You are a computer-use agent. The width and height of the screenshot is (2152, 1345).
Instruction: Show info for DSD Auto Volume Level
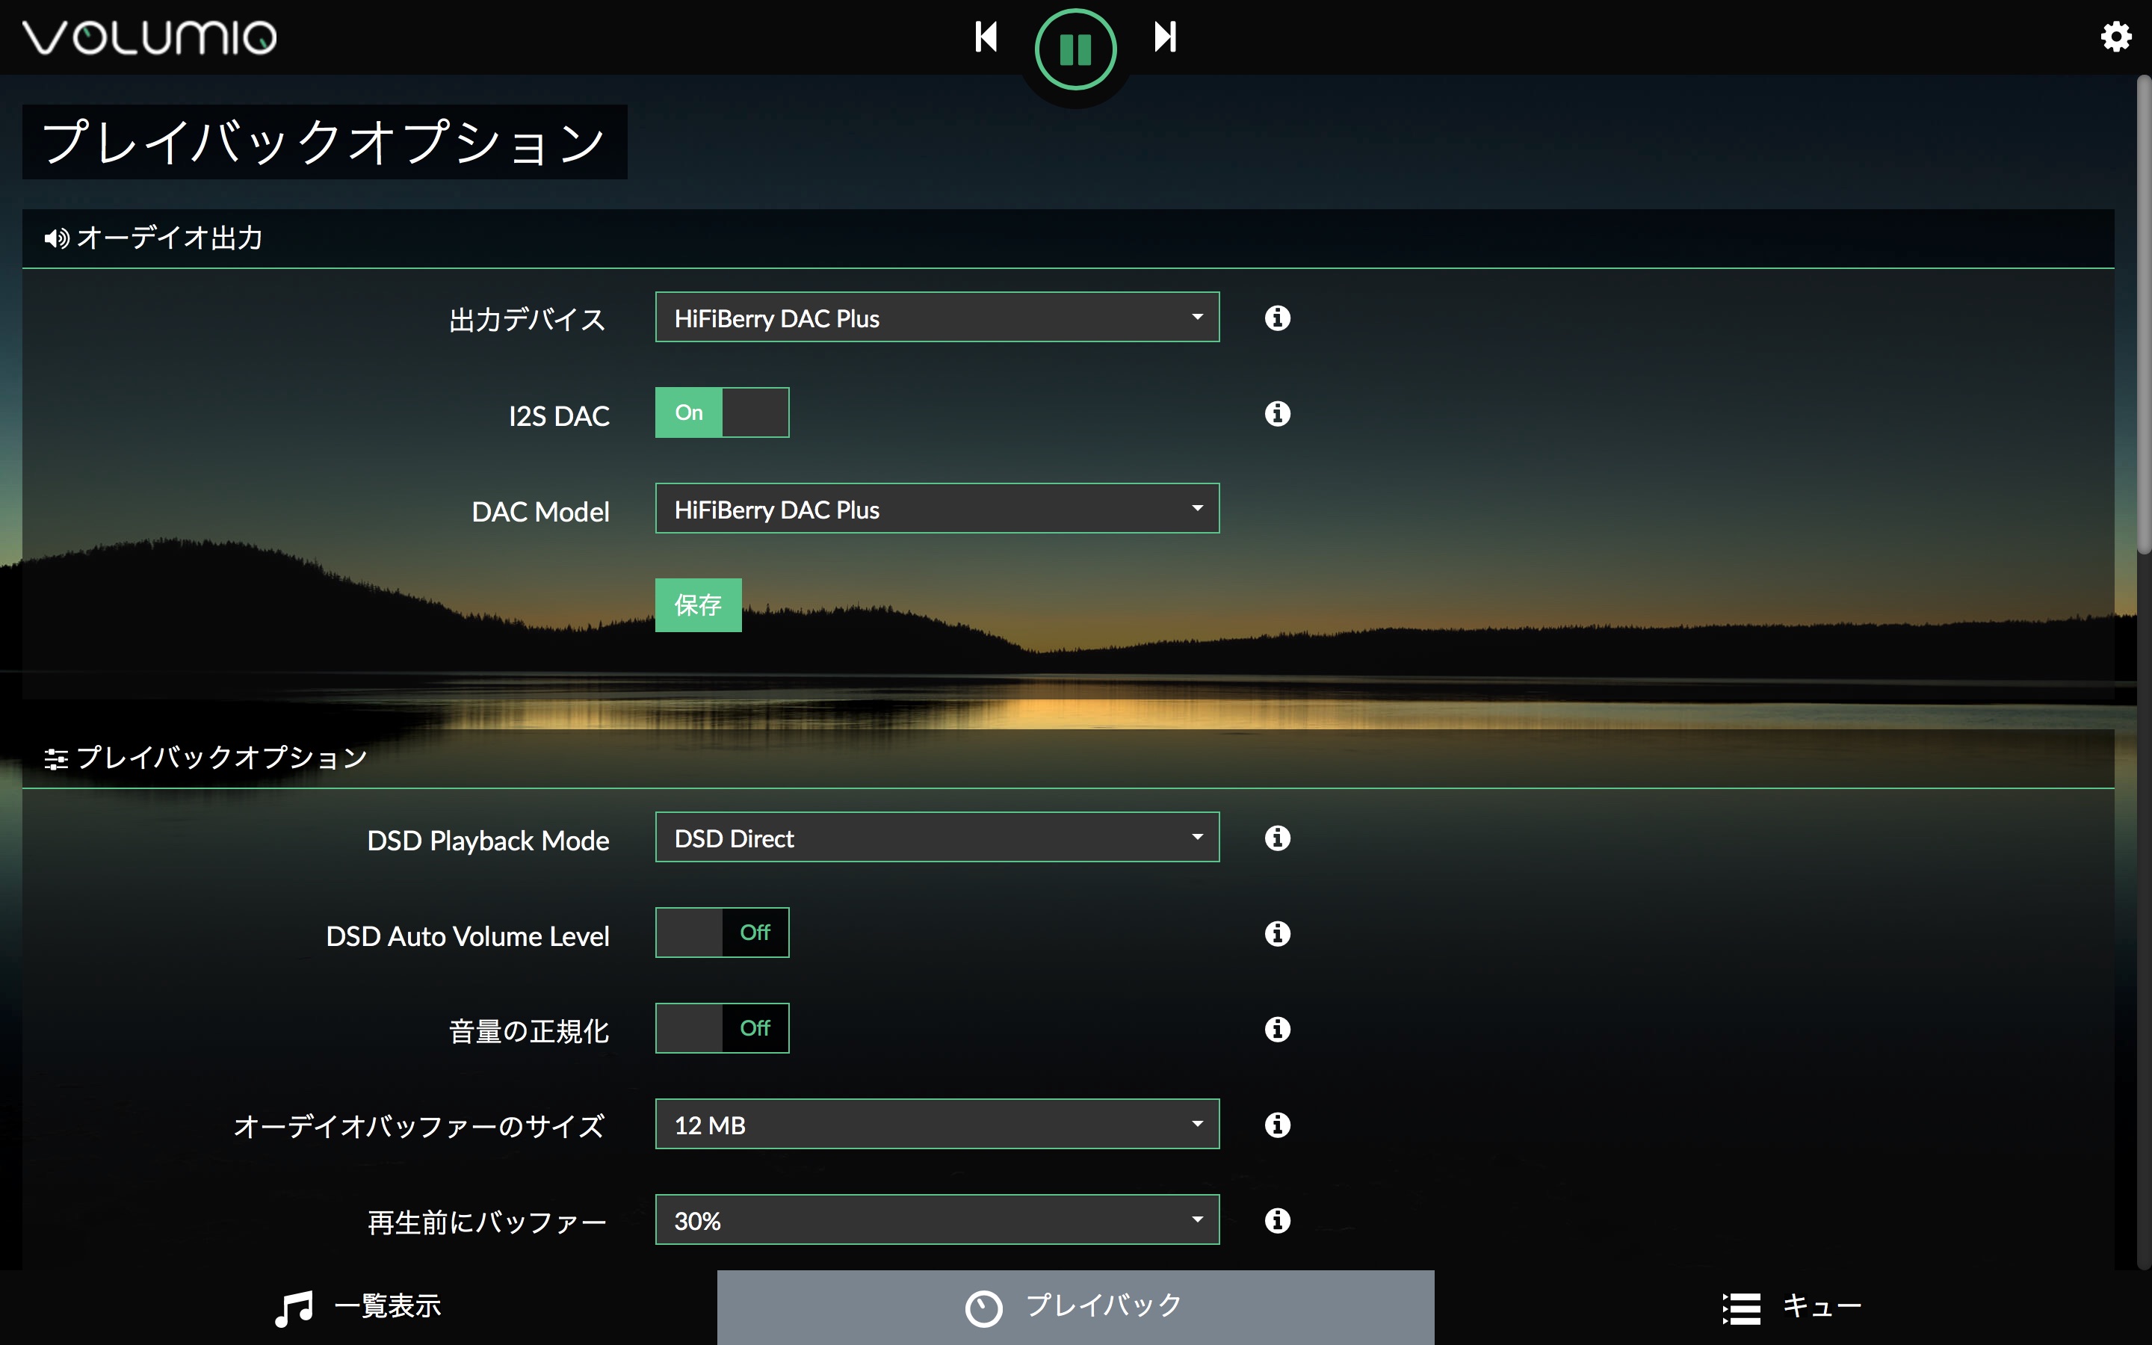(x=1277, y=933)
